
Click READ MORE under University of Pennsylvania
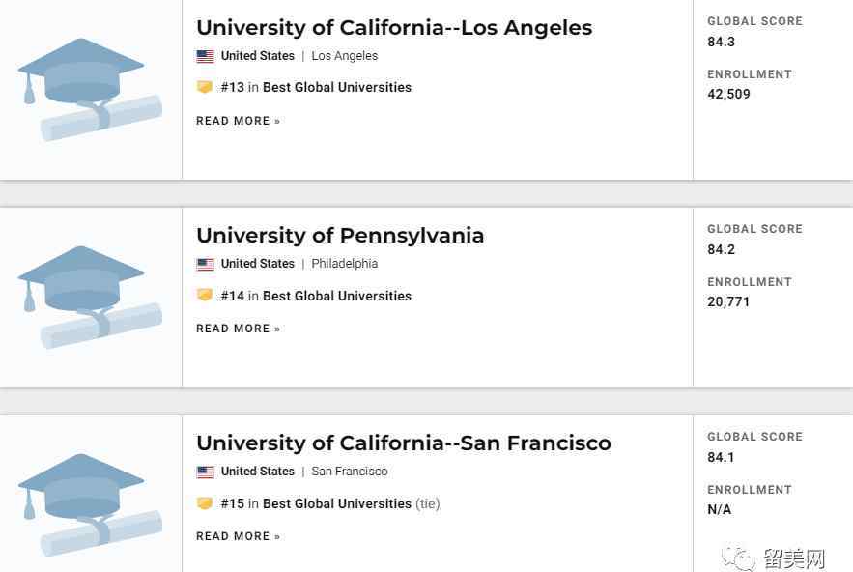[x=239, y=329]
